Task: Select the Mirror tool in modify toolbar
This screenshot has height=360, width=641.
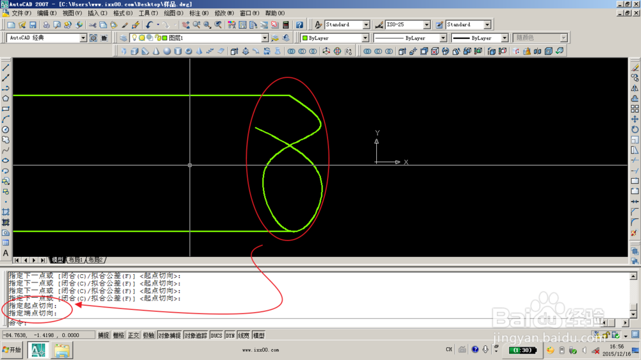Action: pos(635,88)
